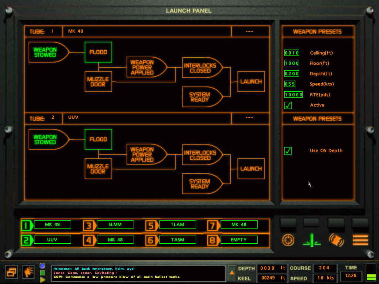The height and width of the screenshot is (284, 379).
Task: Toggle the FLOOD box for tube 2
Action: pos(98,139)
